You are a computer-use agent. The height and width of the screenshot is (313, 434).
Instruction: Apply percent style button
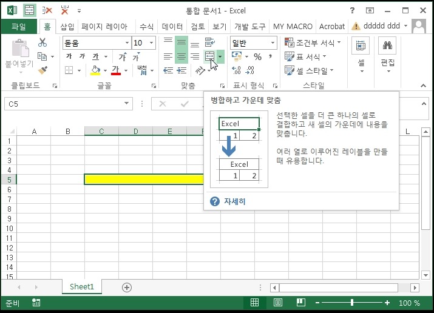[258, 56]
